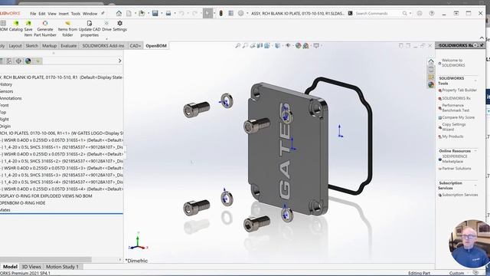The height and width of the screenshot is (276, 490).
Task: Click View Settings monitor icon
Action: click(x=316, y=46)
